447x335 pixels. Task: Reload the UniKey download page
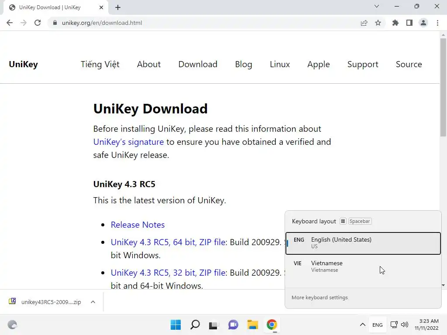point(38,23)
